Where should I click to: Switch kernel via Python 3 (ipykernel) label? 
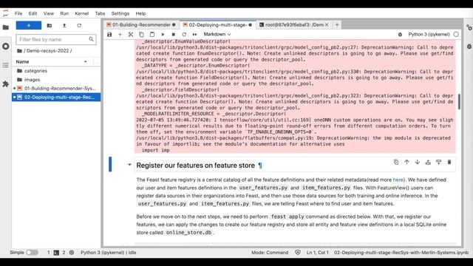click(x=429, y=35)
